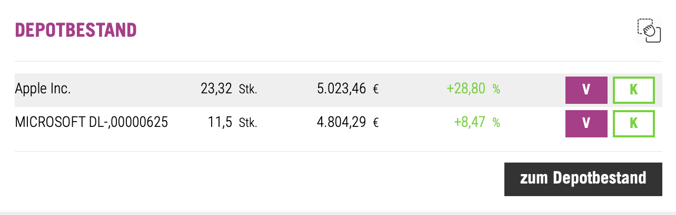Click Microsoft's value 4.804,29

click(341, 123)
